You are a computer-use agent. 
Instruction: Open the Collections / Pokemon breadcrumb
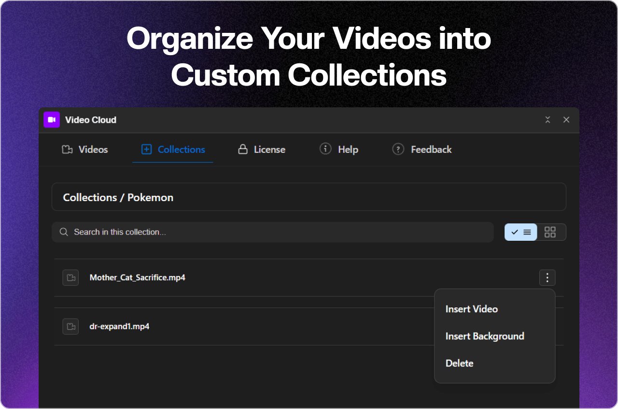tap(117, 197)
